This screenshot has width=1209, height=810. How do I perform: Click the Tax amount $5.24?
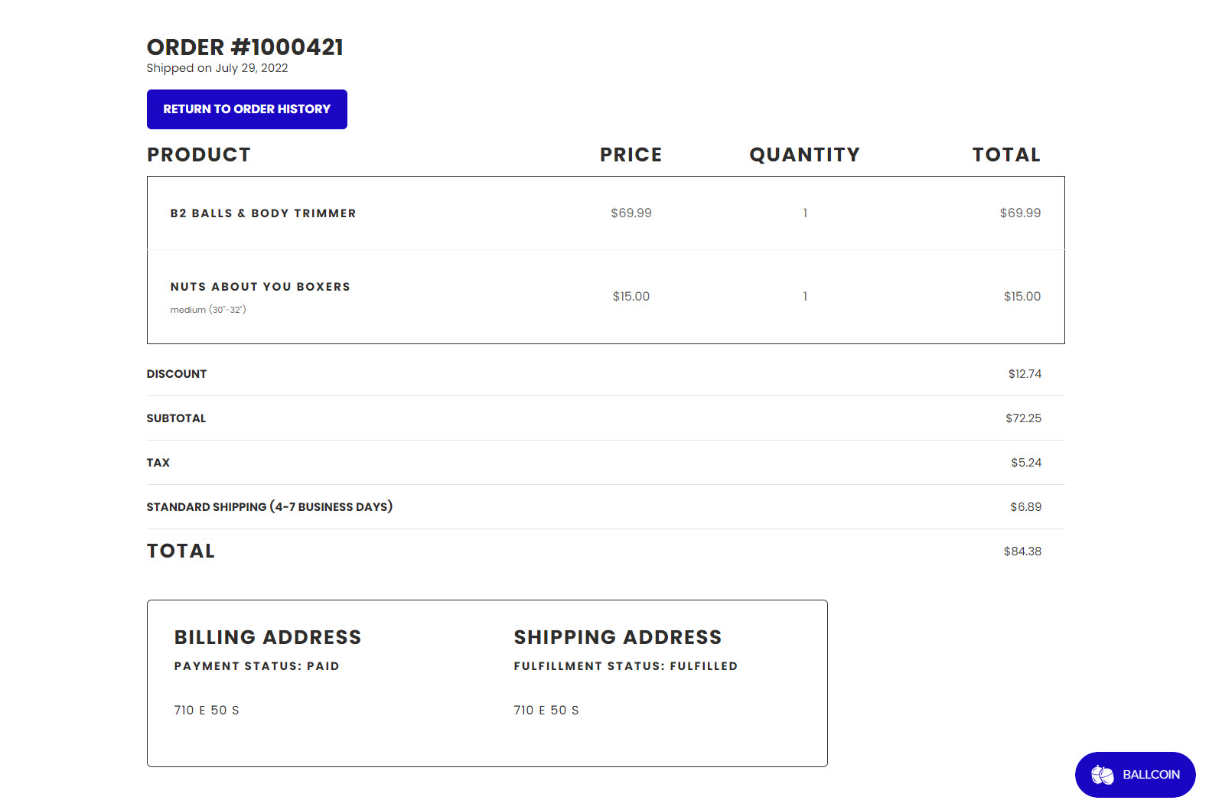(x=1026, y=463)
